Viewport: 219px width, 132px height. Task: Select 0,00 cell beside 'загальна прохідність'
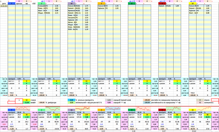click(x=72, y=100)
